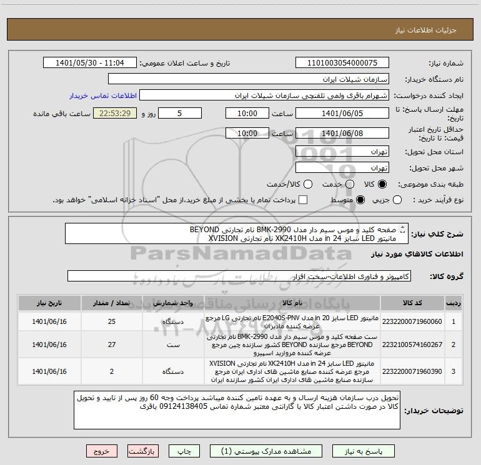Open the اطلاعات تماس خریدار link
The width and height of the screenshot is (481, 465).
coord(103,95)
